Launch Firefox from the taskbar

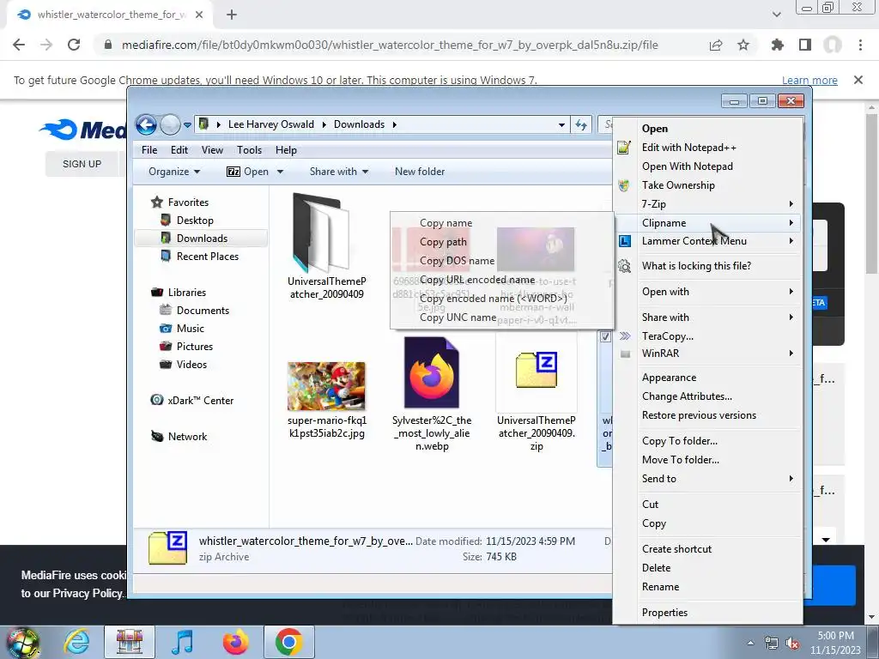tap(235, 642)
